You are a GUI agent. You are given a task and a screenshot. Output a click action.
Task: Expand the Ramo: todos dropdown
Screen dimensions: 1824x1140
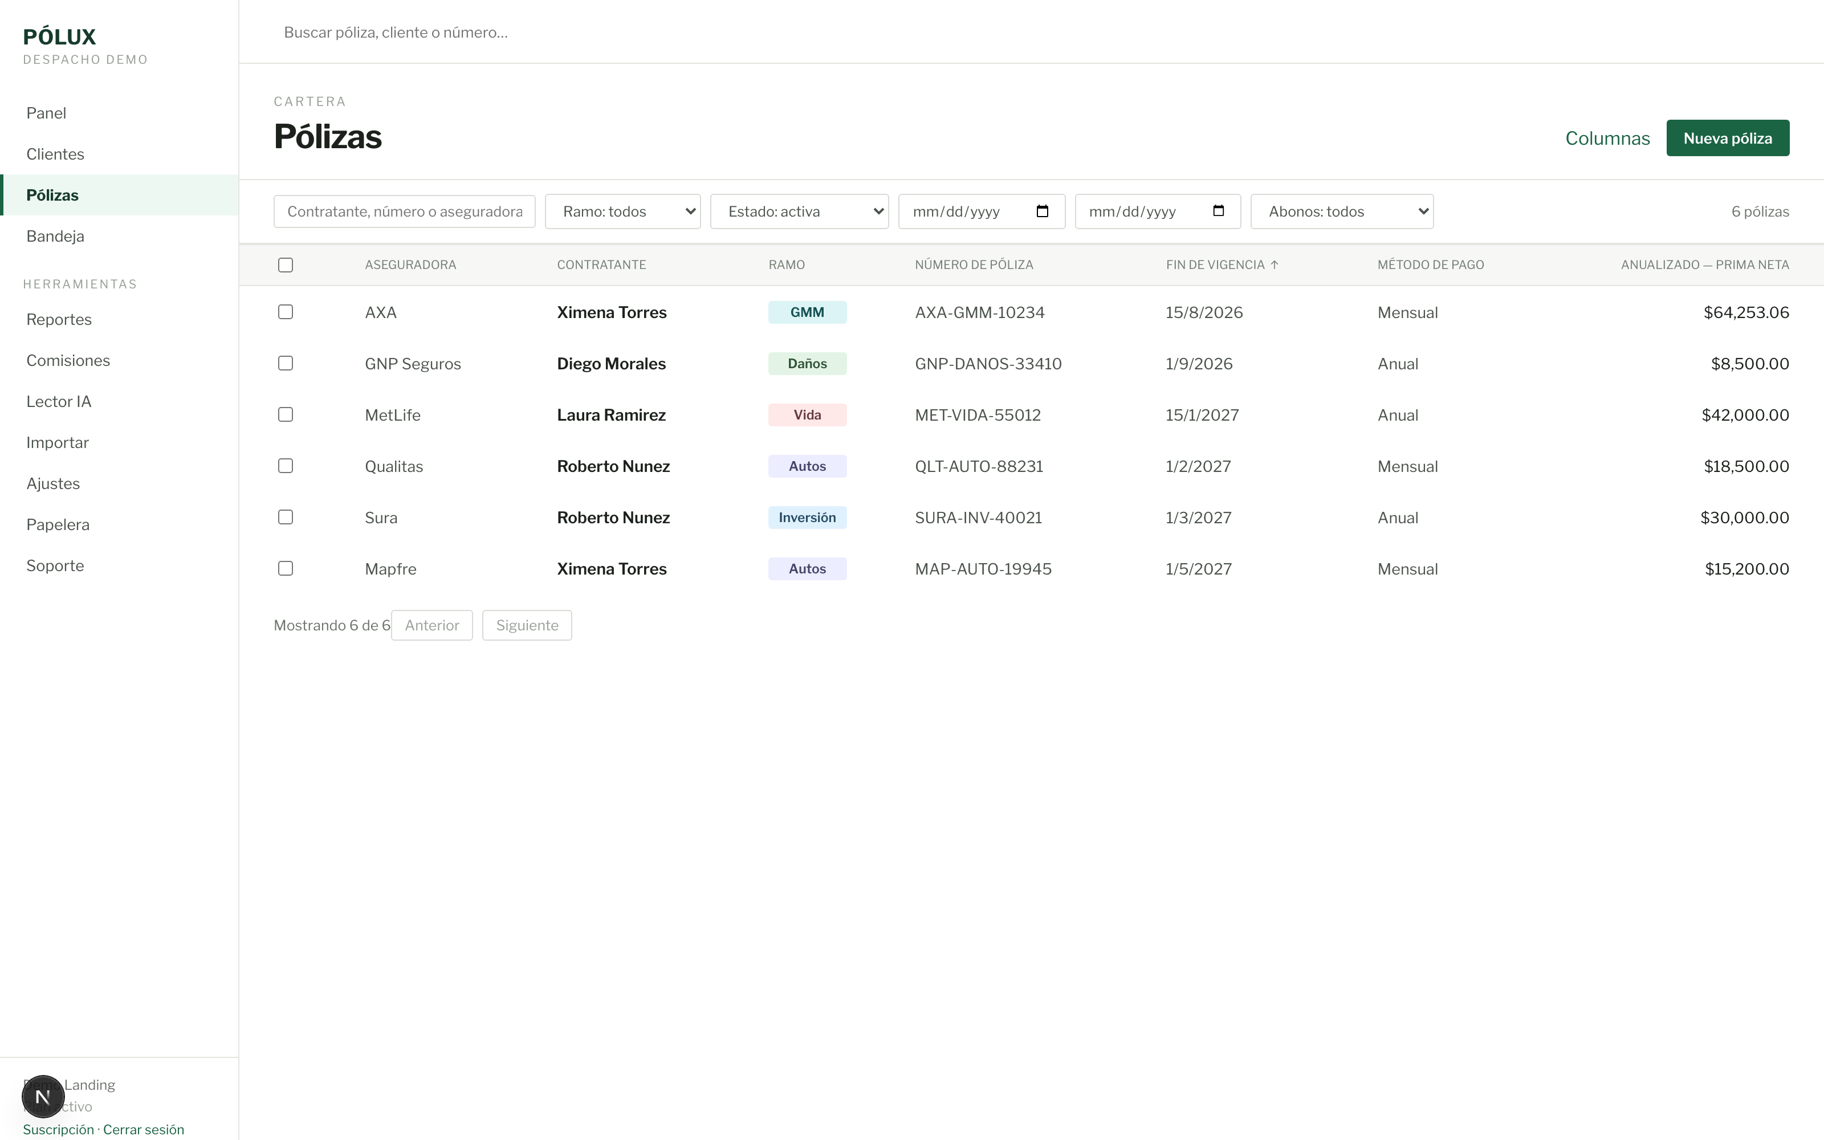point(622,211)
